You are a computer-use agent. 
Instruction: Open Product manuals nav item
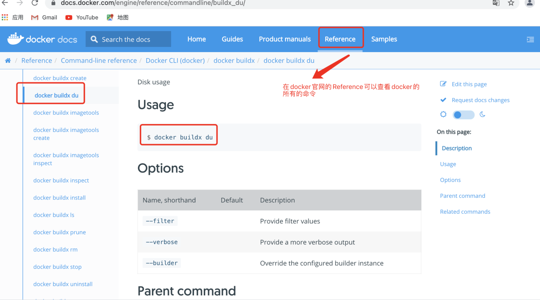click(285, 39)
